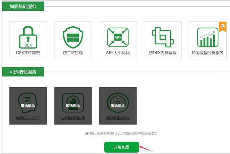Open the 《360加固保用户服务条款》 link

pos(136,133)
